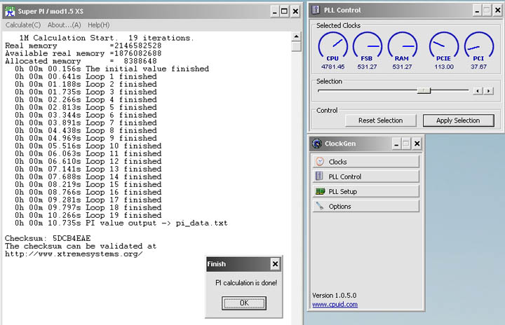Click checksum text 5DCB4EAE
Image resolution: width=505 pixels, height=325 pixels.
click(72, 238)
